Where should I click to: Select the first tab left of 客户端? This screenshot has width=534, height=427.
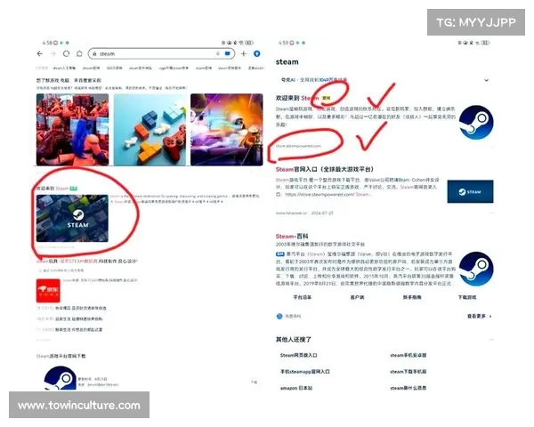tap(303, 297)
